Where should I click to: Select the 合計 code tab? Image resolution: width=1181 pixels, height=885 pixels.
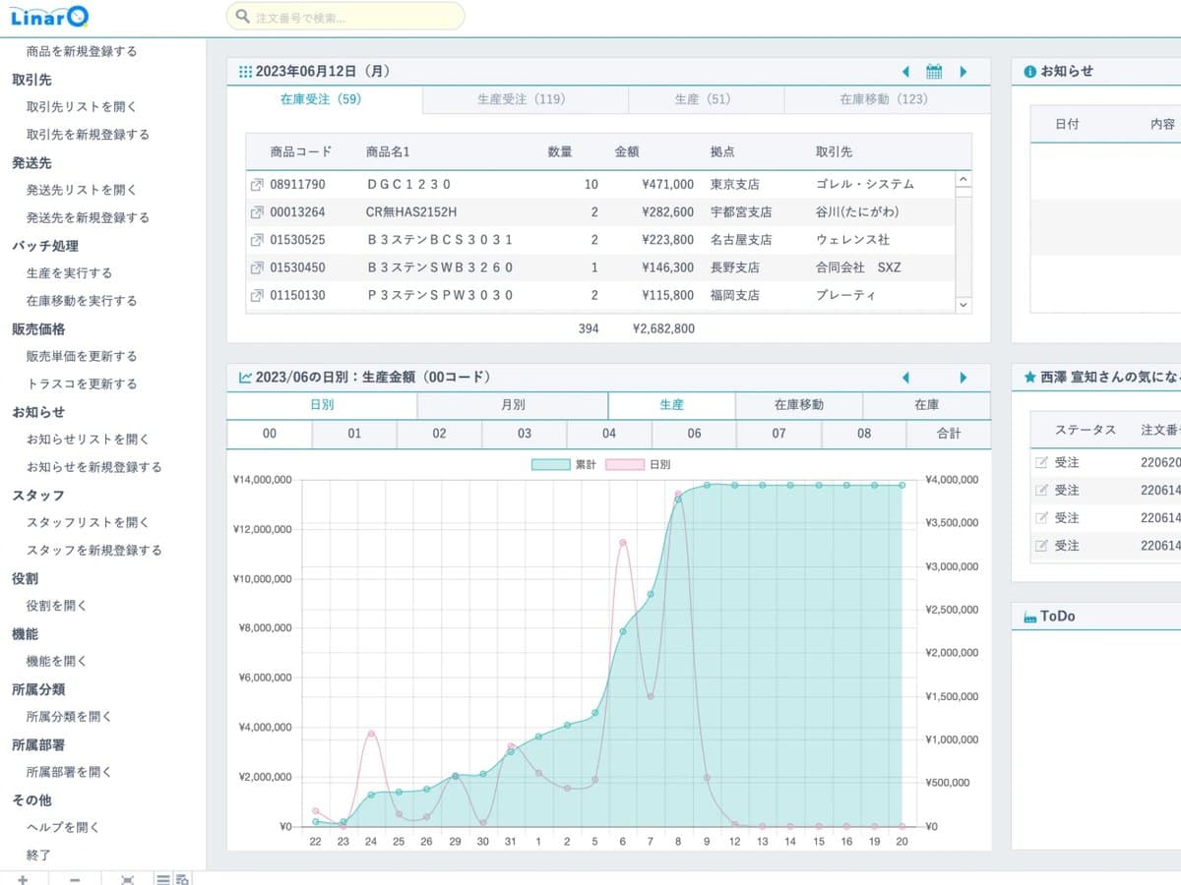coord(949,434)
